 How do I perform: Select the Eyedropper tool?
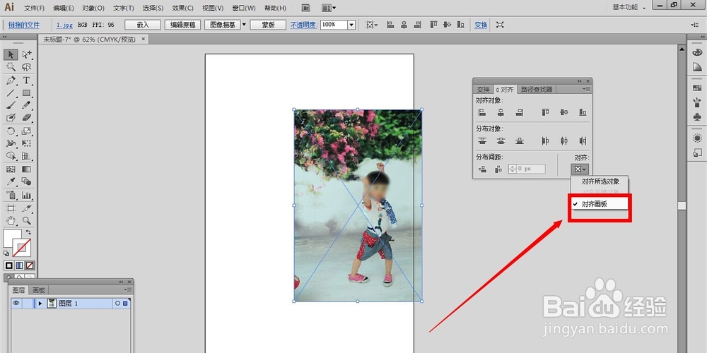(11, 181)
